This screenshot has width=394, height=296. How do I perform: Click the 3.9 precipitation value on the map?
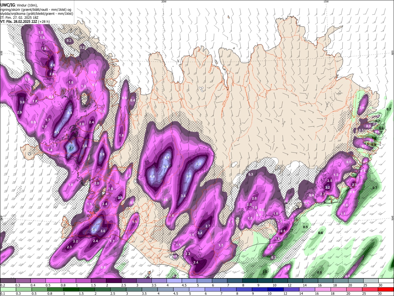coord(102,154)
